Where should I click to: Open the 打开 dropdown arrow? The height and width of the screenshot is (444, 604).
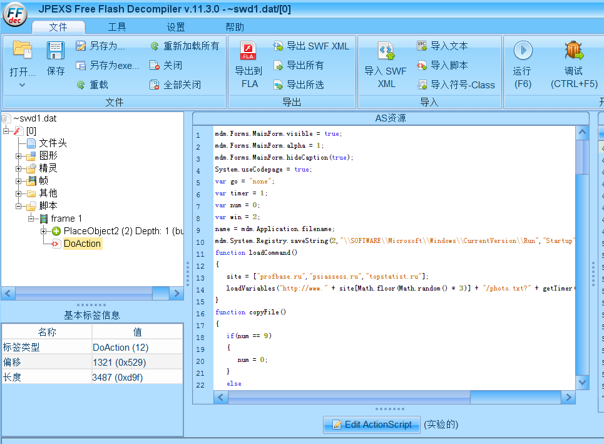click(x=23, y=85)
